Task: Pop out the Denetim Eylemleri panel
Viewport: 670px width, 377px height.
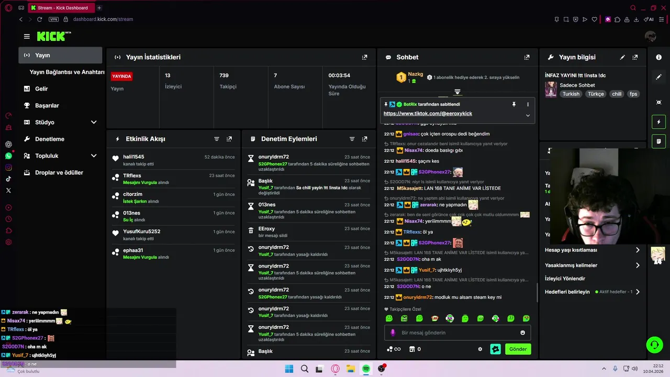Action: click(x=364, y=139)
